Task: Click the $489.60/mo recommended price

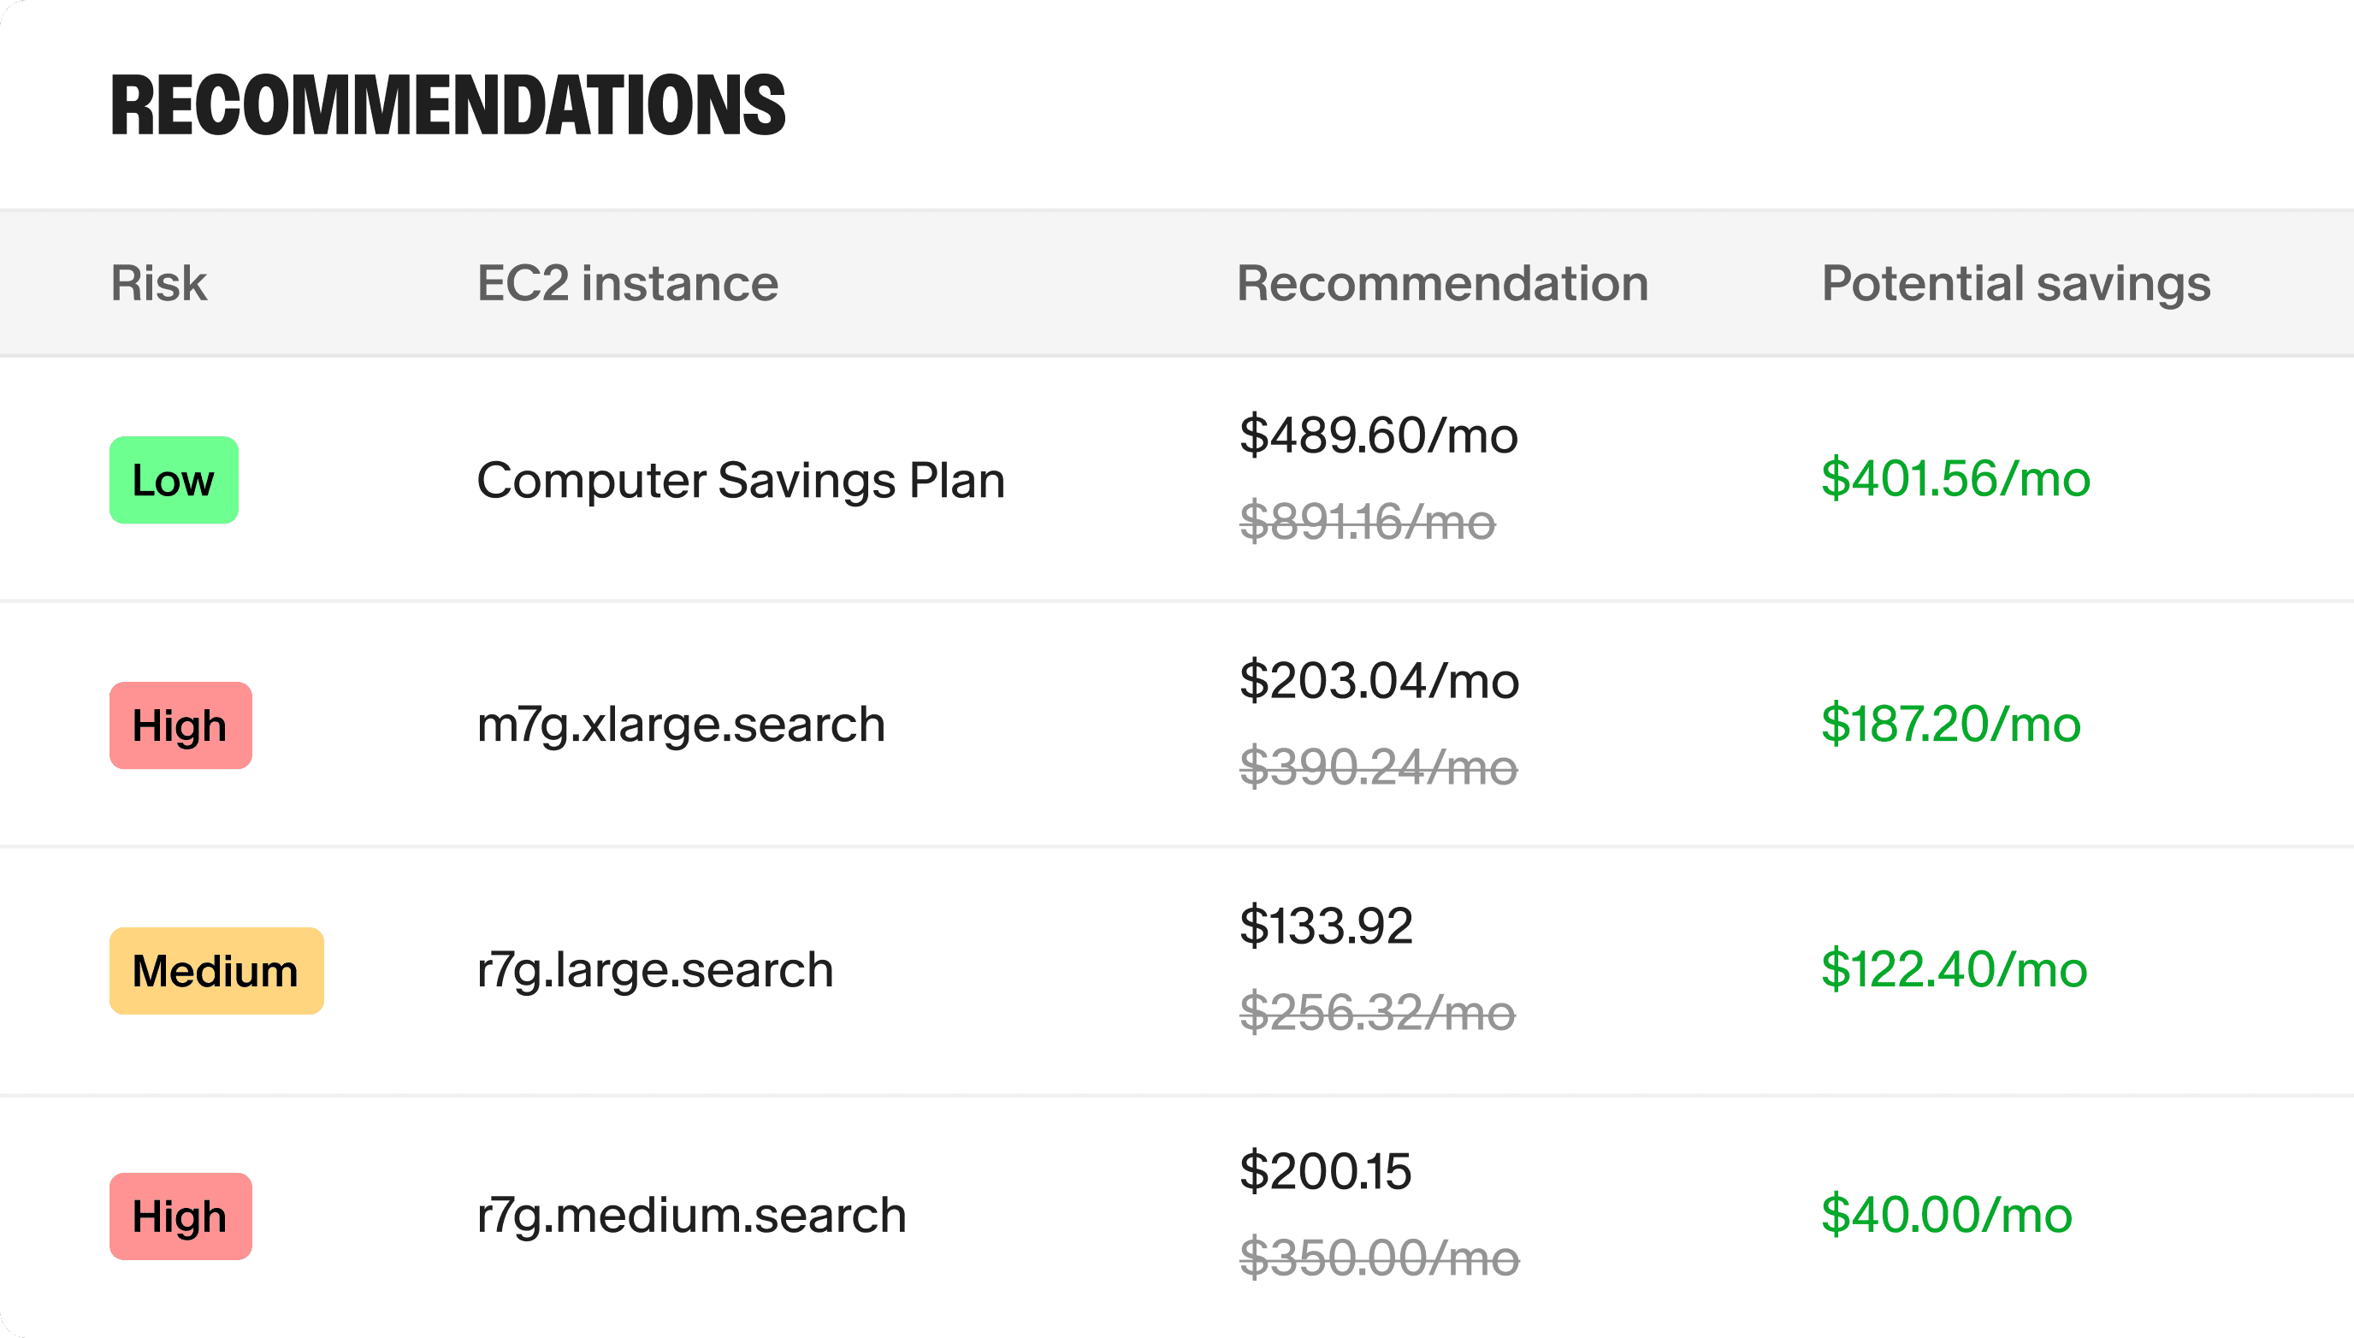Action: point(1378,435)
